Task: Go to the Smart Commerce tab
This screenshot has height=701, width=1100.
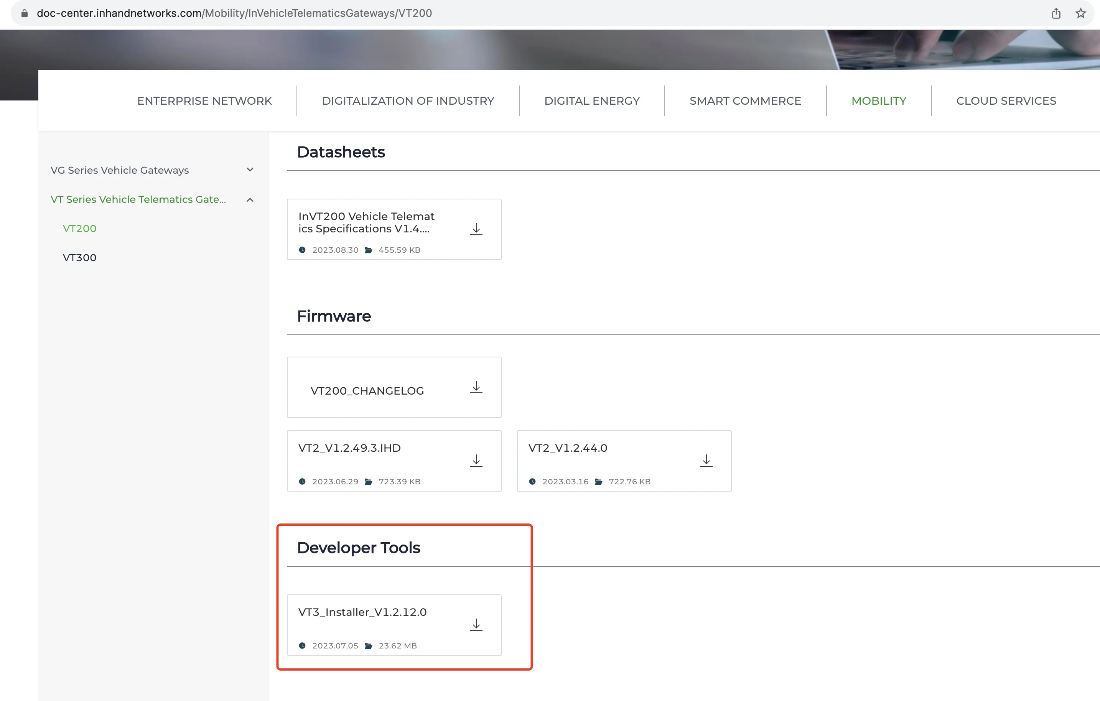Action: pyautogui.click(x=745, y=101)
